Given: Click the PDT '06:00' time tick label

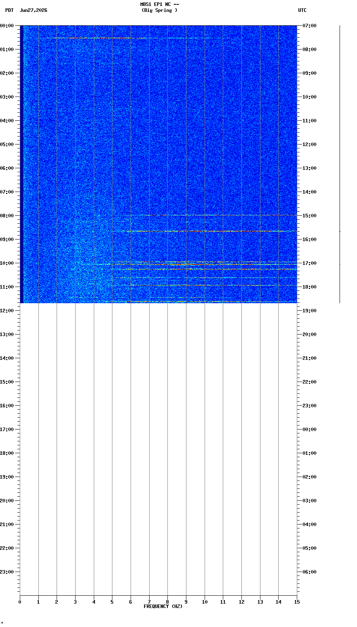Looking at the screenshot, I should click(7, 168).
